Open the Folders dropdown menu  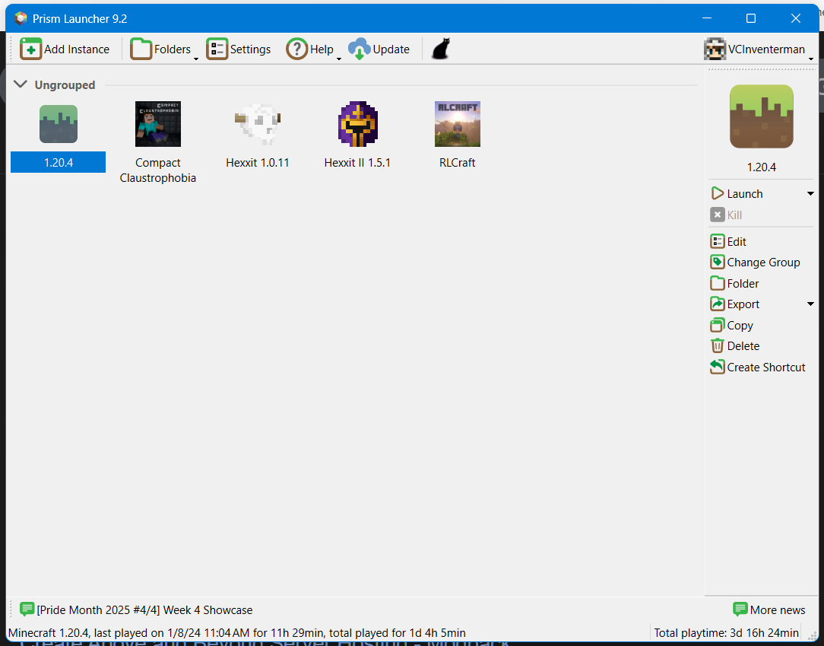click(x=195, y=59)
